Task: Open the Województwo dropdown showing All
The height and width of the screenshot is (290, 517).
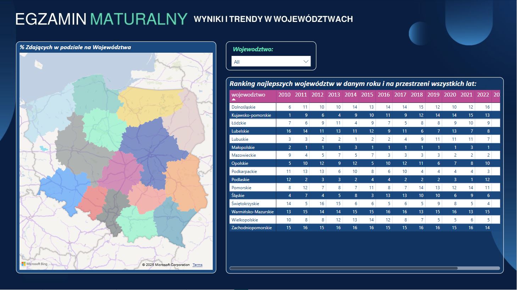Action: point(271,61)
